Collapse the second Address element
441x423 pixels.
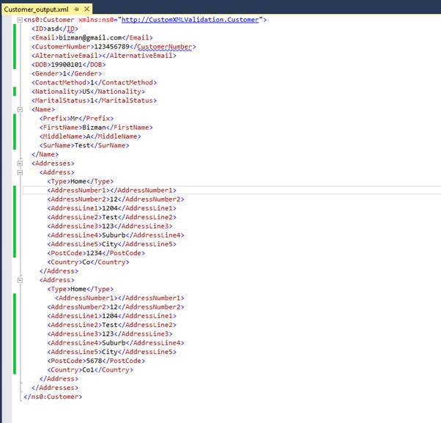(x=20, y=280)
